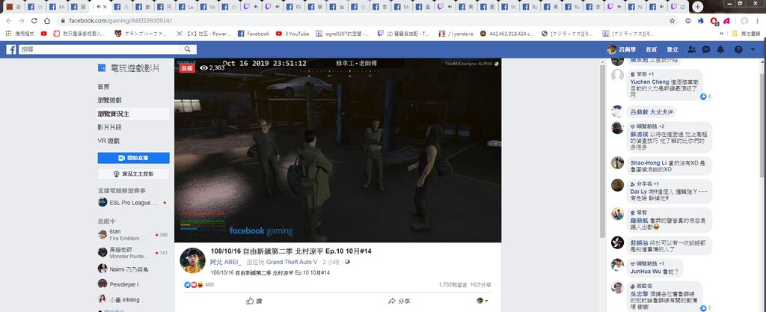Open the Apps bookmark shortcut
This screenshot has height=312, width=766.
tap(20, 34)
